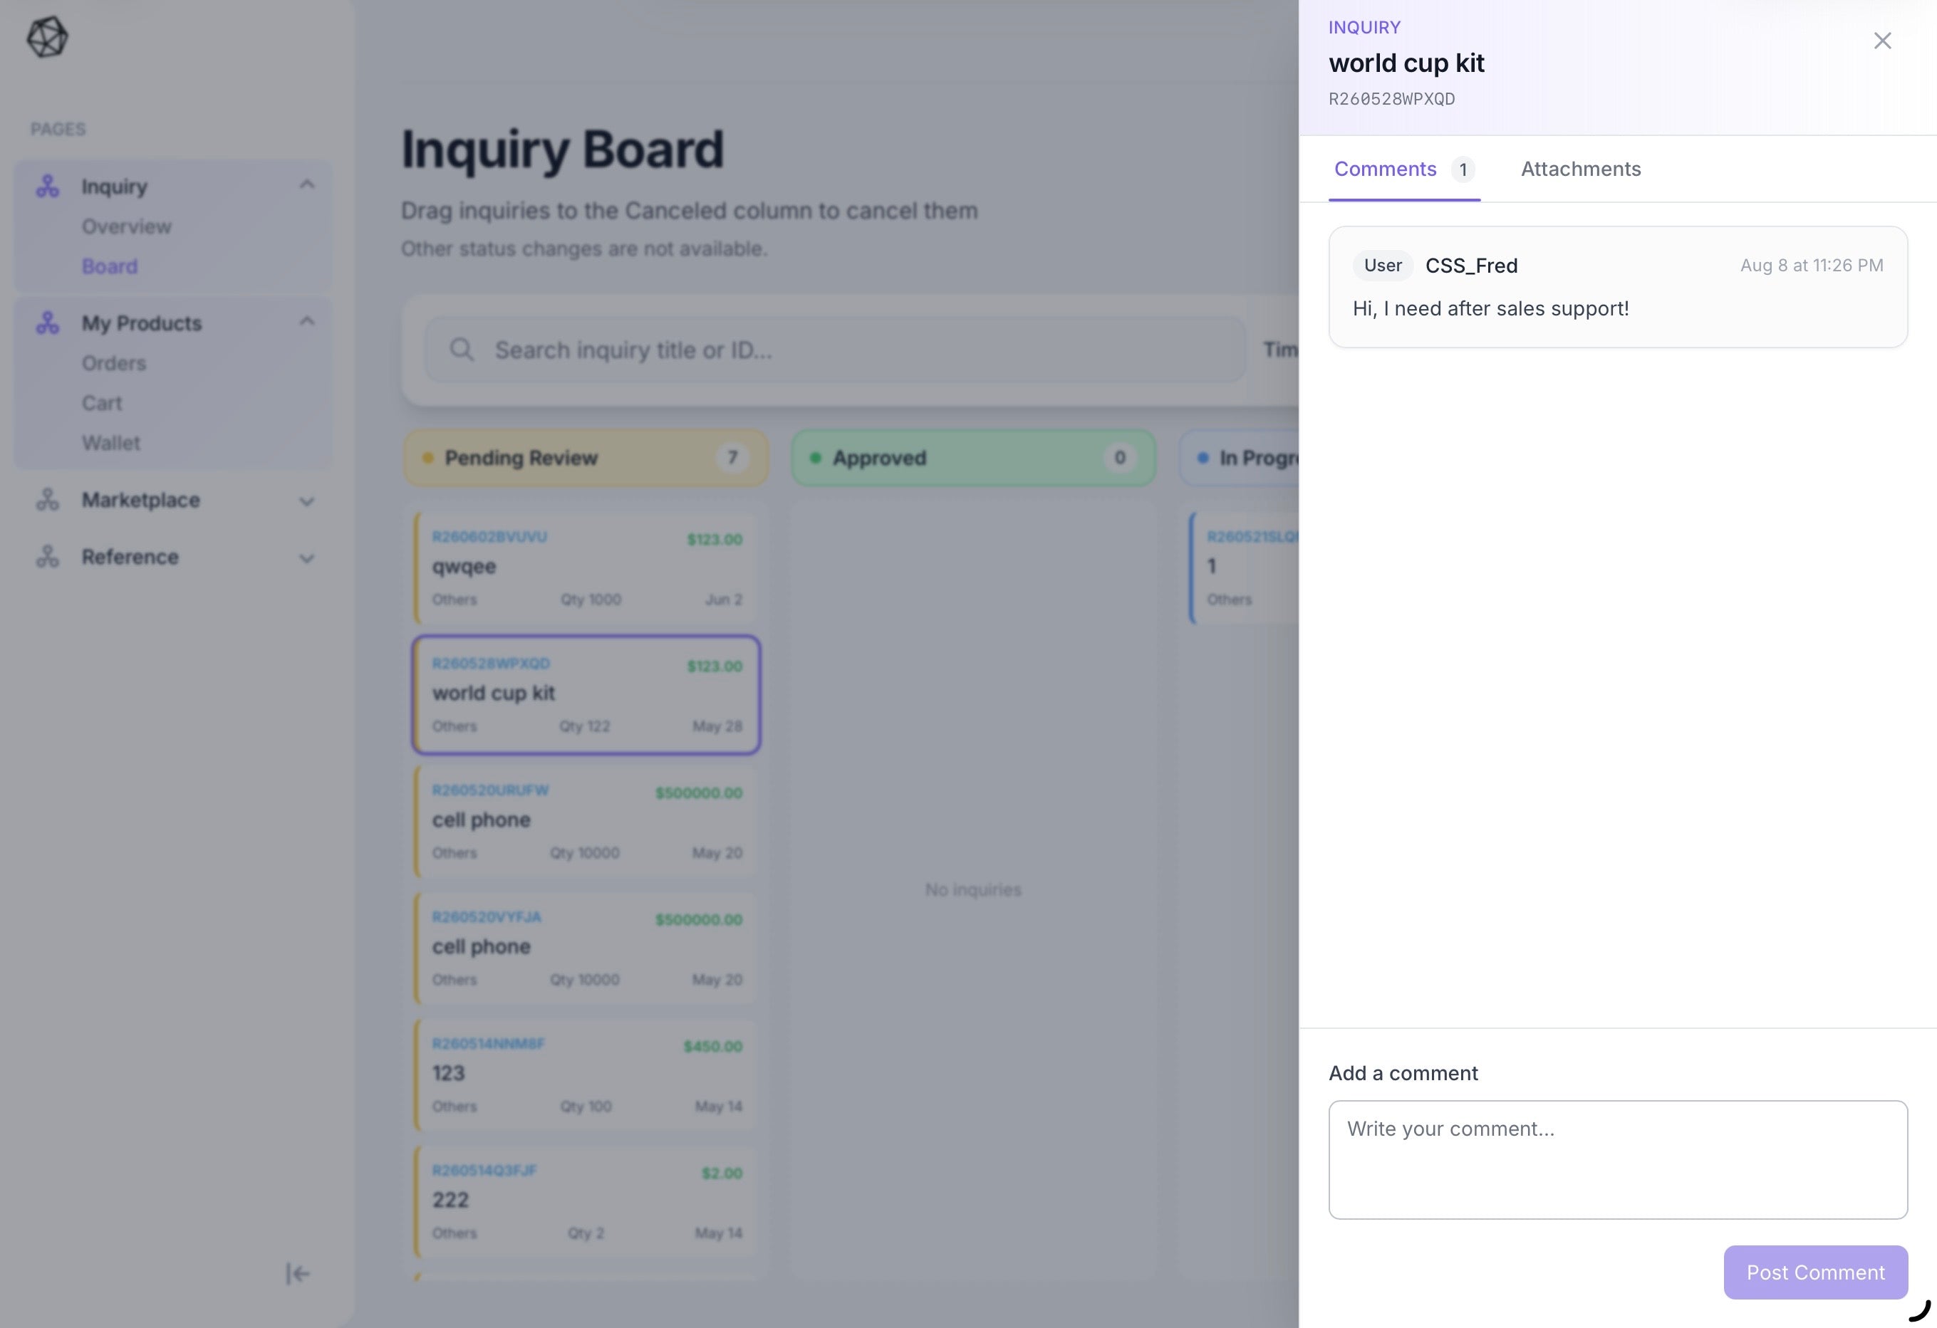The height and width of the screenshot is (1328, 1937).
Task: Open the cell phone card R260520VYFJA
Action: (x=586, y=947)
